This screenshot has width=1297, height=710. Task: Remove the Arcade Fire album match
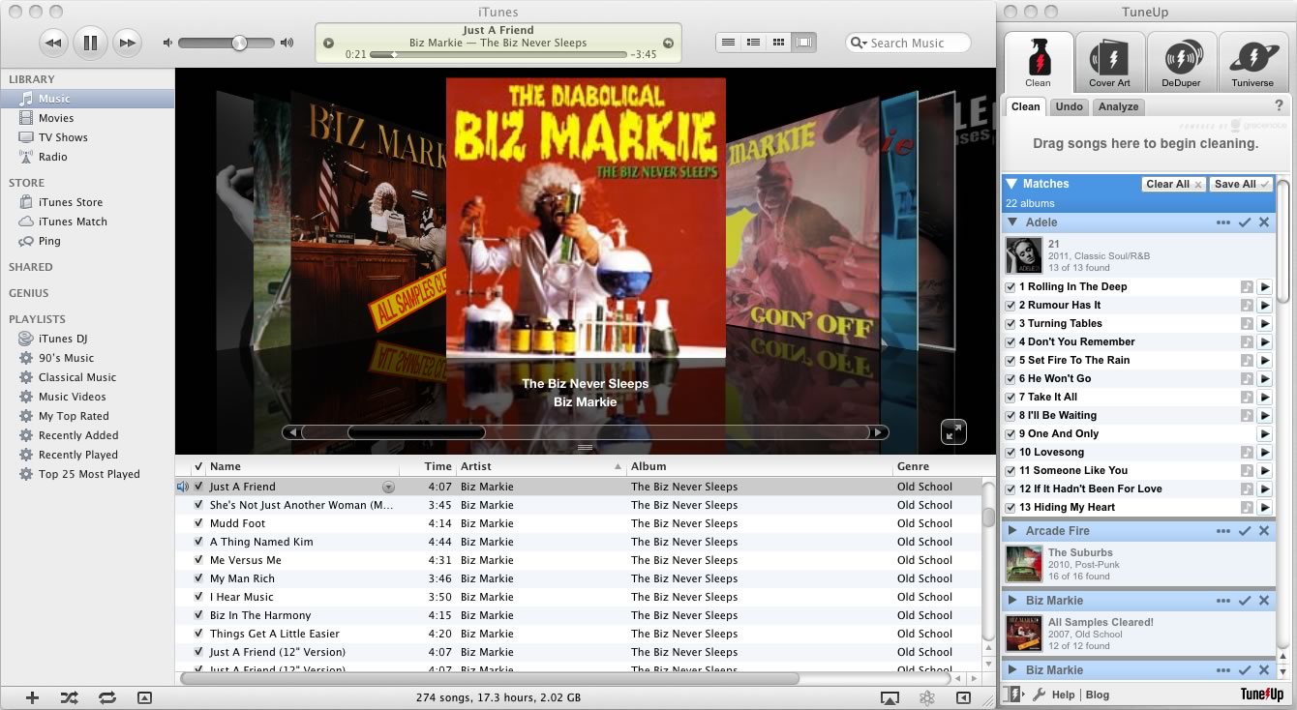coord(1264,531)
